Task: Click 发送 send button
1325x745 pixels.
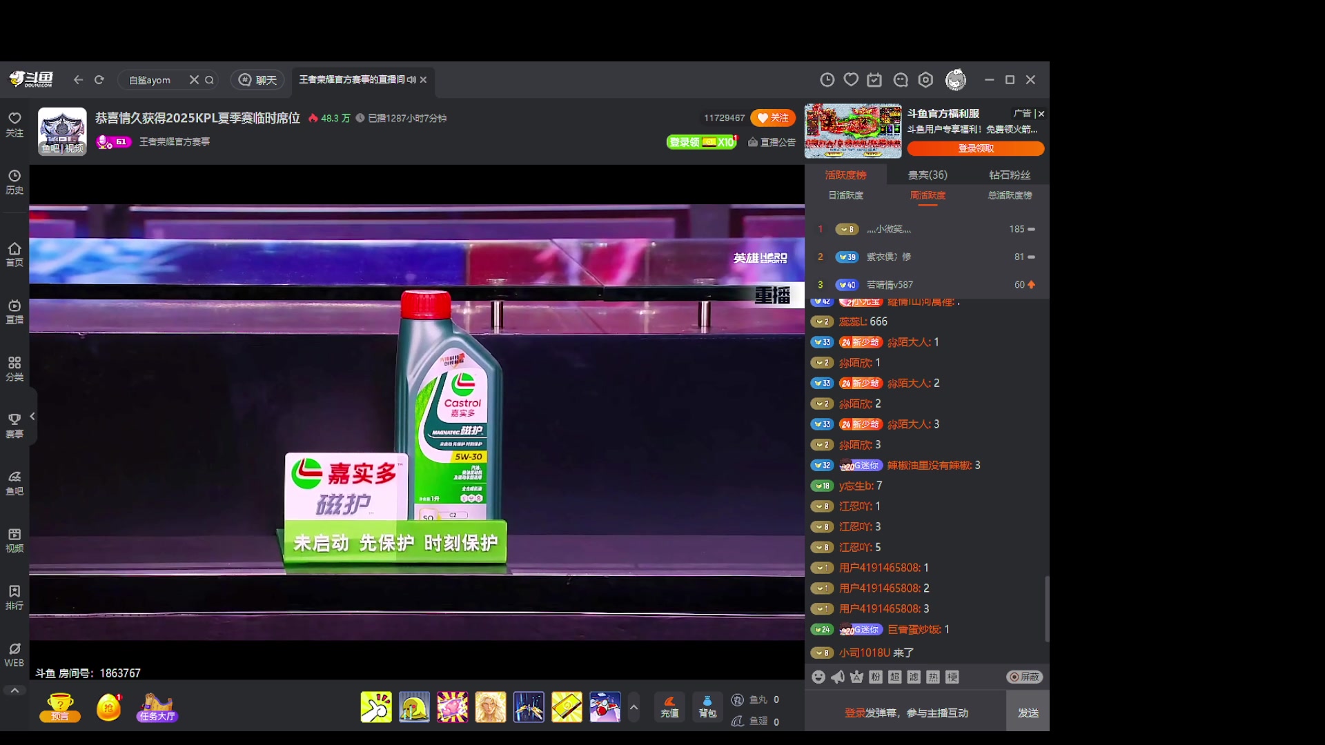Action: [x=1028, y=713]
